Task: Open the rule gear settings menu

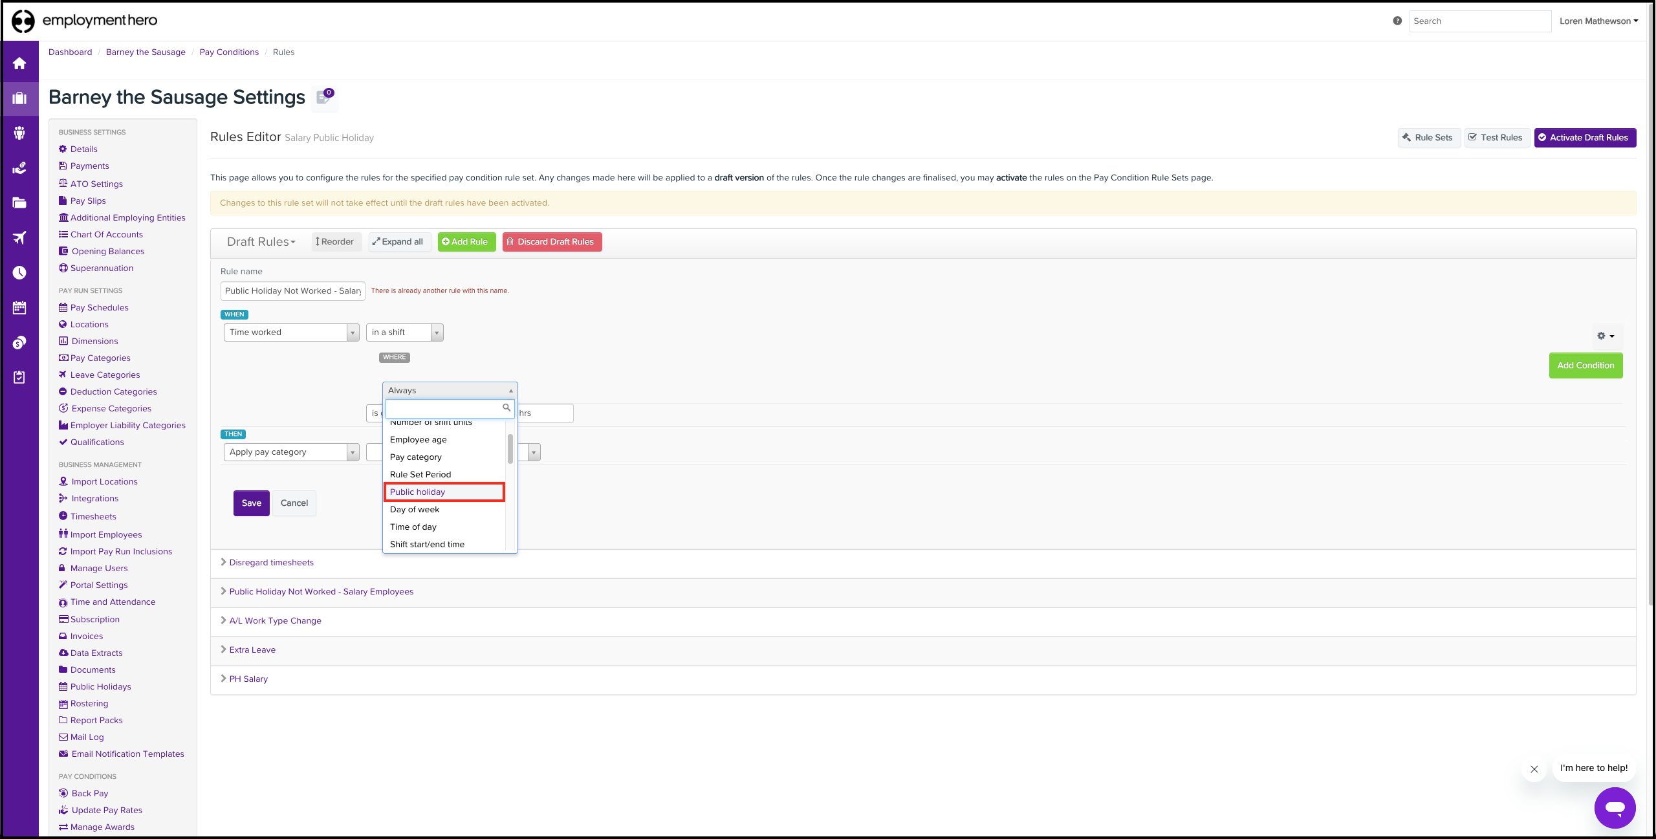Action: click(1605, 336)
